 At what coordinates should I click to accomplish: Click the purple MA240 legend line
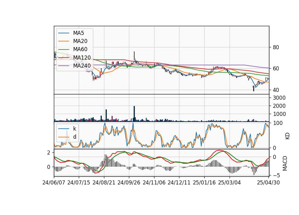coord(64,66)
